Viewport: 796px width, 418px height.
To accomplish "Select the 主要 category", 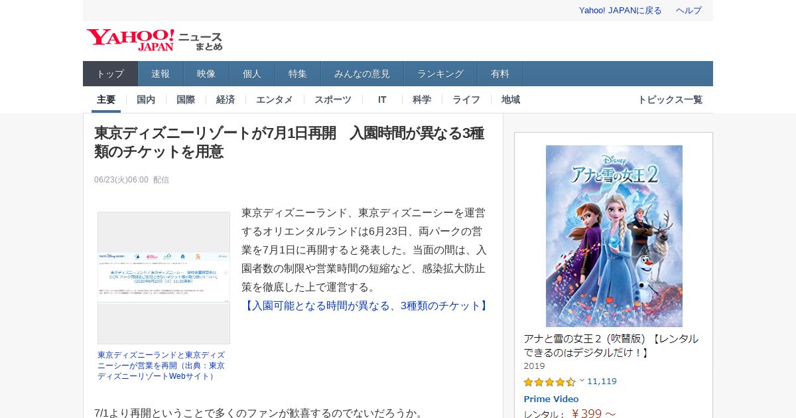I will pos(106,100).
